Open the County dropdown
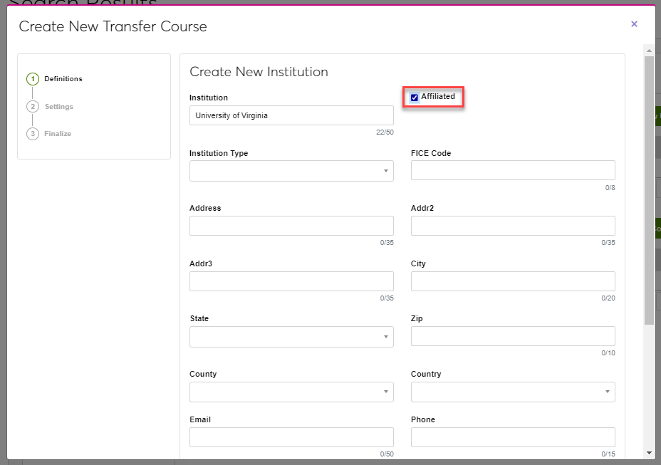The height and width of the screenshot is (465, 661). pyautogui.click(x=291, y=392)
